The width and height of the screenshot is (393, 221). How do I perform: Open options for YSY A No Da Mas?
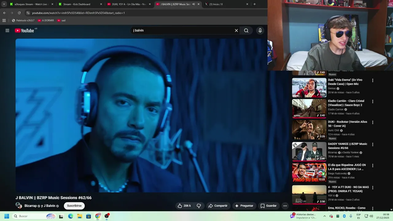coord(373,188)
